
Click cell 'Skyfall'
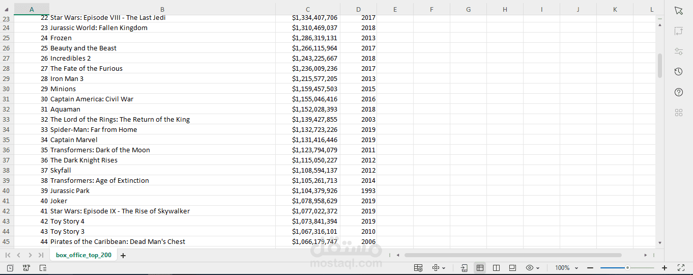(162, 170)
